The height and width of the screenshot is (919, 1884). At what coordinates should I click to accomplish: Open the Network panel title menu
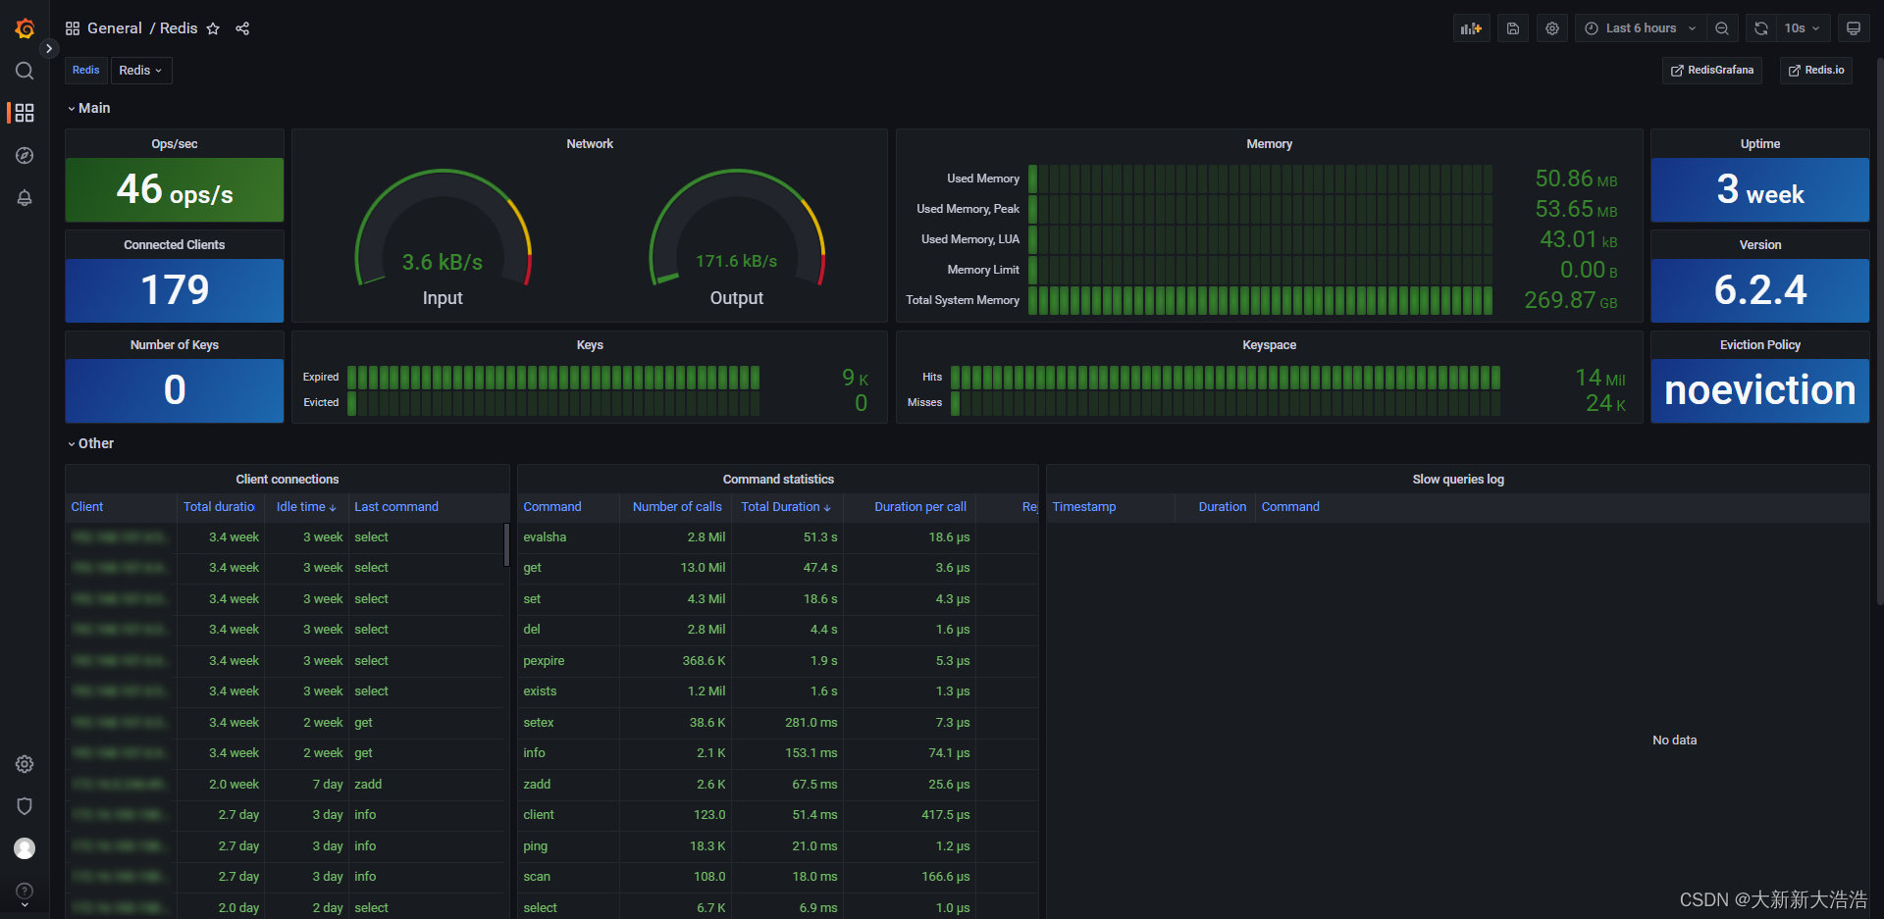[x=590, y=144]
